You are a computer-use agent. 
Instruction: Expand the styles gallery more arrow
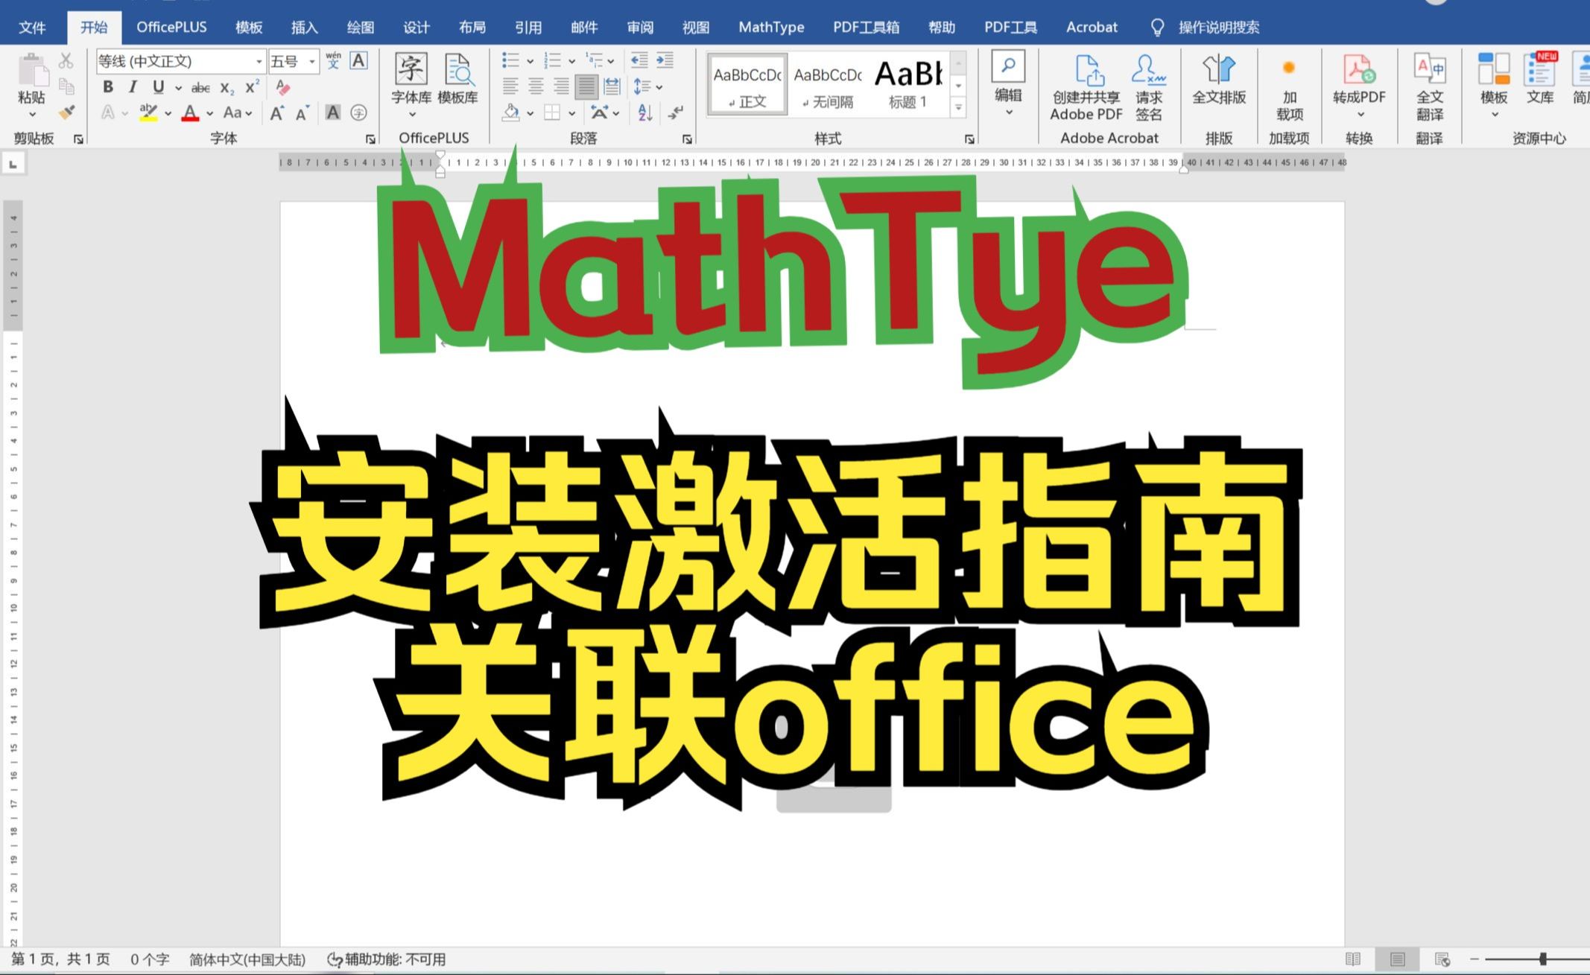pyautogui.click(x=959, y=109)
